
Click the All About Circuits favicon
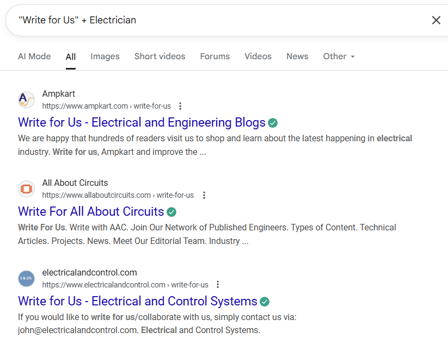pyautogui.click(x=26, y=189)
